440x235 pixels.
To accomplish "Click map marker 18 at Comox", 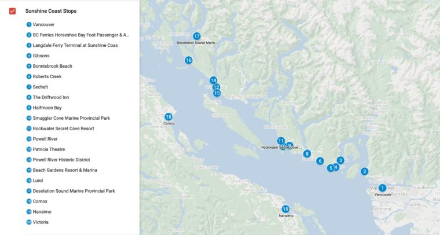I will (168, 116).
